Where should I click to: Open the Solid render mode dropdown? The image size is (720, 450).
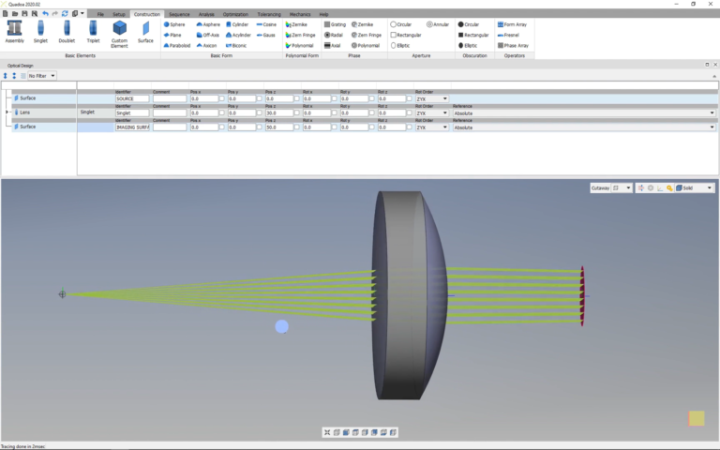click(x=695, y=187)
